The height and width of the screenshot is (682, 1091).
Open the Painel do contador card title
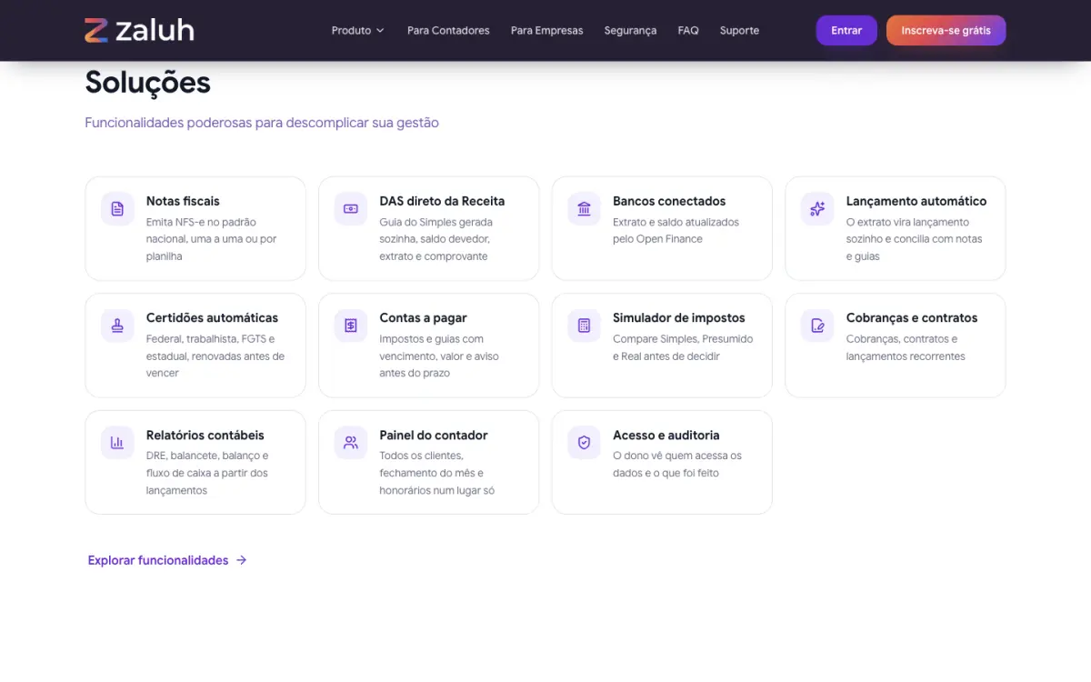tap(434, 435)
